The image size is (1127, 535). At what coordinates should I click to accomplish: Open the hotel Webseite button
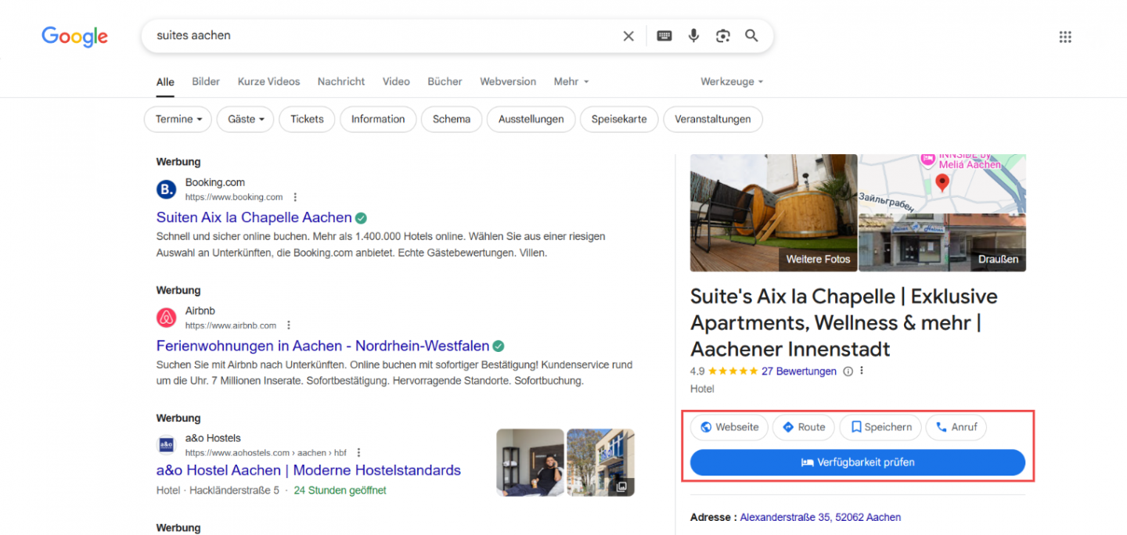pos(729,427)
